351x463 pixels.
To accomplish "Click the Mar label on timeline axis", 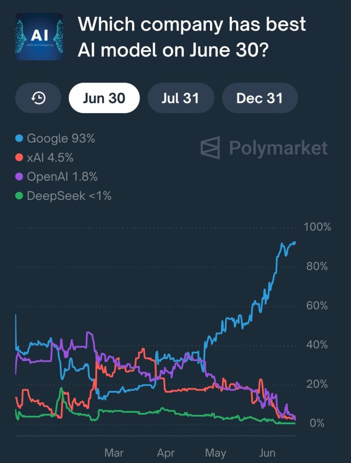I will 114,453.
